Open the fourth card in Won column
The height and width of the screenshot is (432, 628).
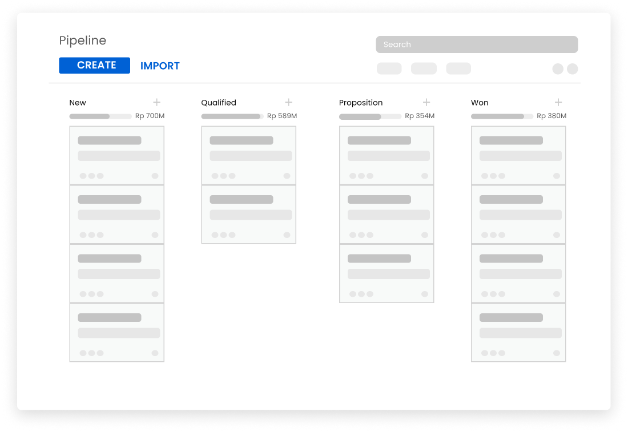coord(518,333)
